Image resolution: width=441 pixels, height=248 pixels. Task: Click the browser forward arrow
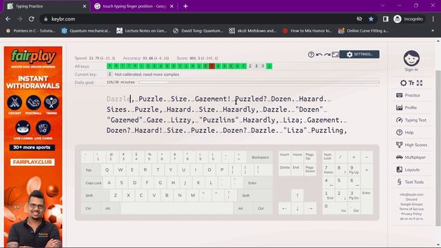click(19, 19)
